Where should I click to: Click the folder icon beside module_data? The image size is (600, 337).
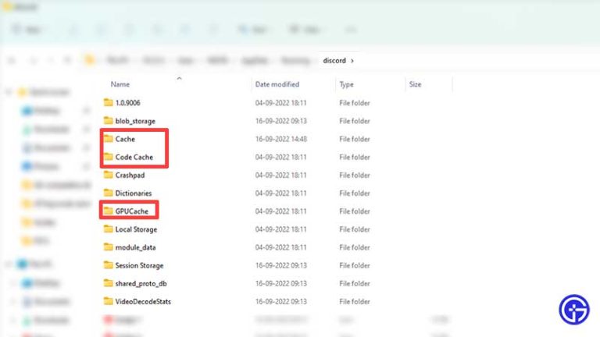(109, 247)
